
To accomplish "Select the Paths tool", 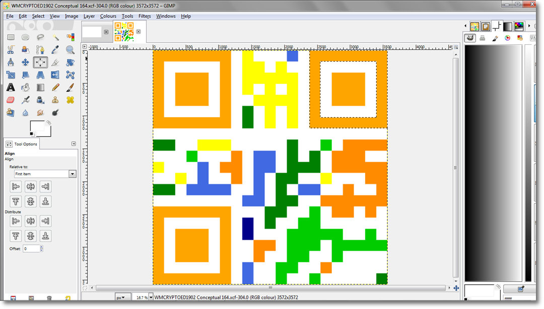I will click(40, 50).
